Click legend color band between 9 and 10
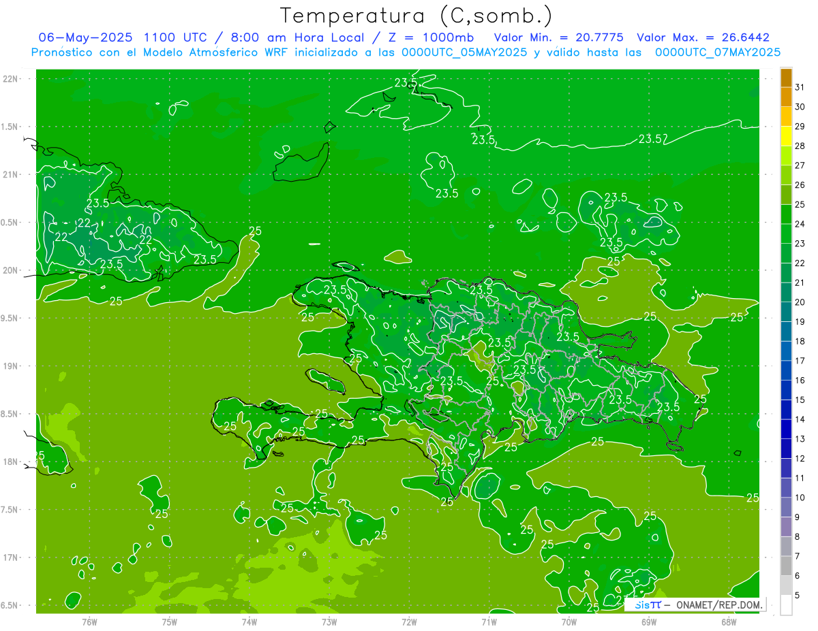Screen dimensions: 818x631 (786, 508)
